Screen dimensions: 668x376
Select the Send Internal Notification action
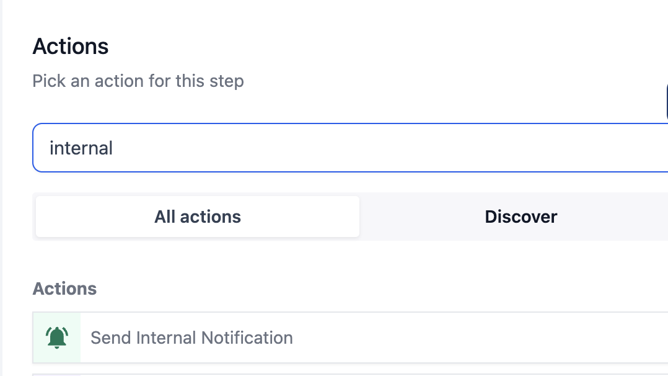click(350, 338)
